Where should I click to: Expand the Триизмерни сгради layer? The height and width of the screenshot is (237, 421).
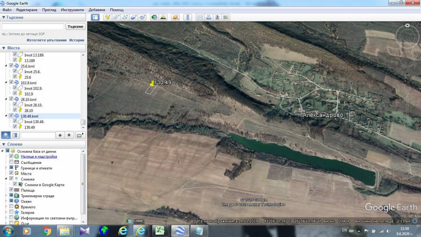click(x=6, y=196)
